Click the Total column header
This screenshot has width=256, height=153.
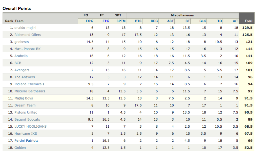[x=248, y=21]
